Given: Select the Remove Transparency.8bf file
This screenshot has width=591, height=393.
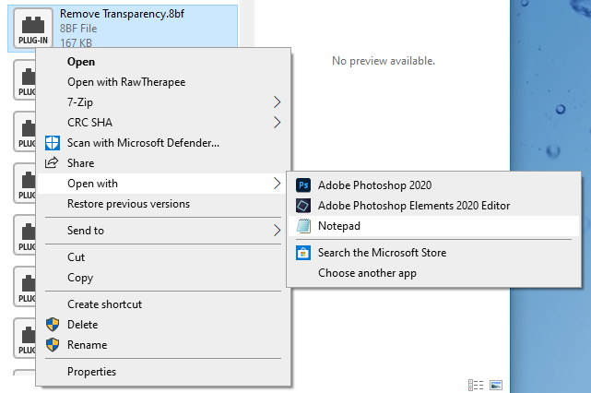Looking at the screenshot, I should click(123, 27).
